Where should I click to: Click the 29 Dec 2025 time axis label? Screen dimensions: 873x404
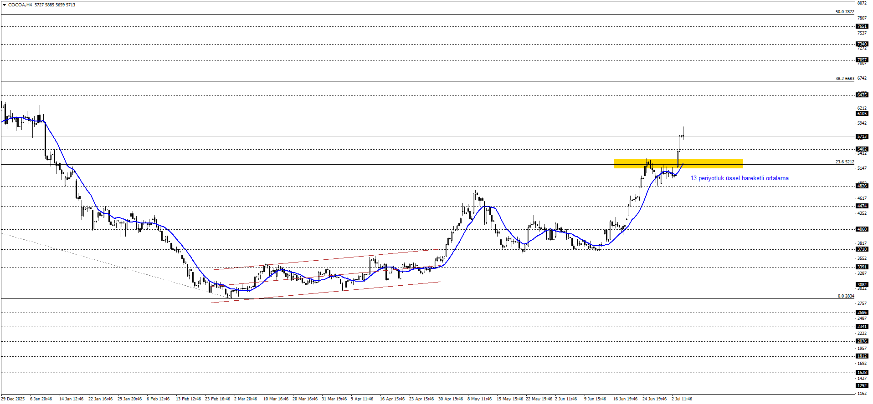pyautogui.click(x=13, y=399)
